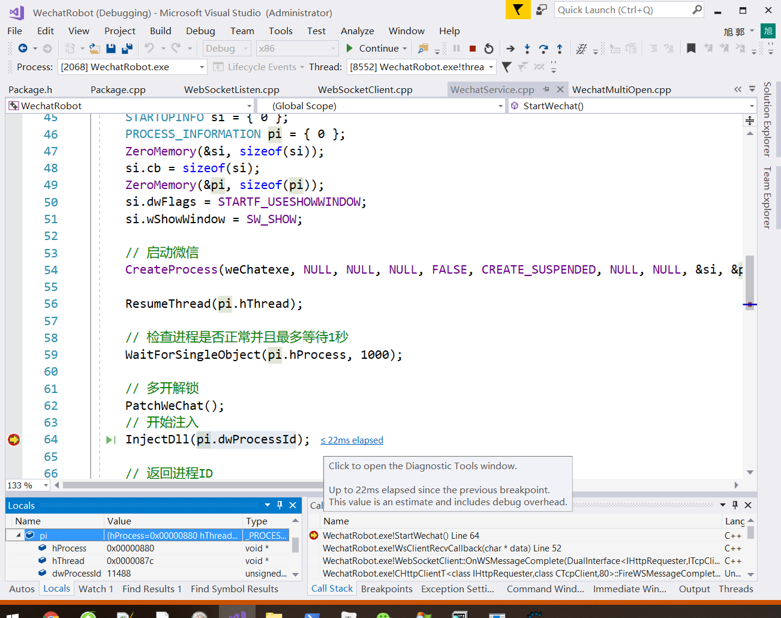Click the Step Over icon
The height and width of the screenshot is (618, 781).
pos(543,49)
